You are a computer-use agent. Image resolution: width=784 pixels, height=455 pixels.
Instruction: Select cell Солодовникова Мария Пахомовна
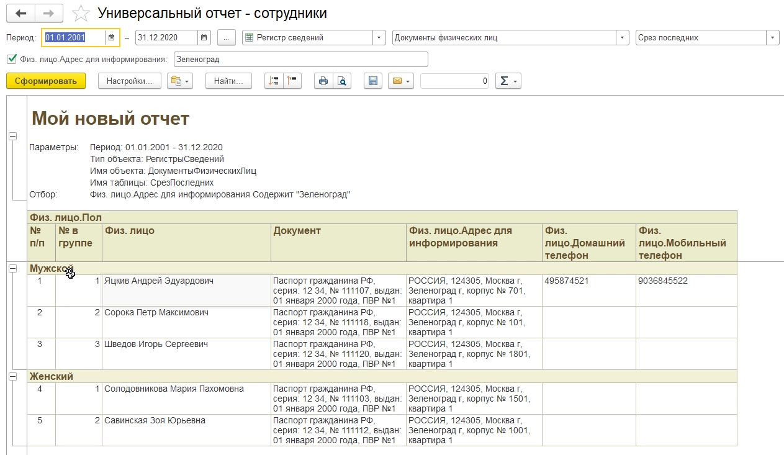[186, 399]
